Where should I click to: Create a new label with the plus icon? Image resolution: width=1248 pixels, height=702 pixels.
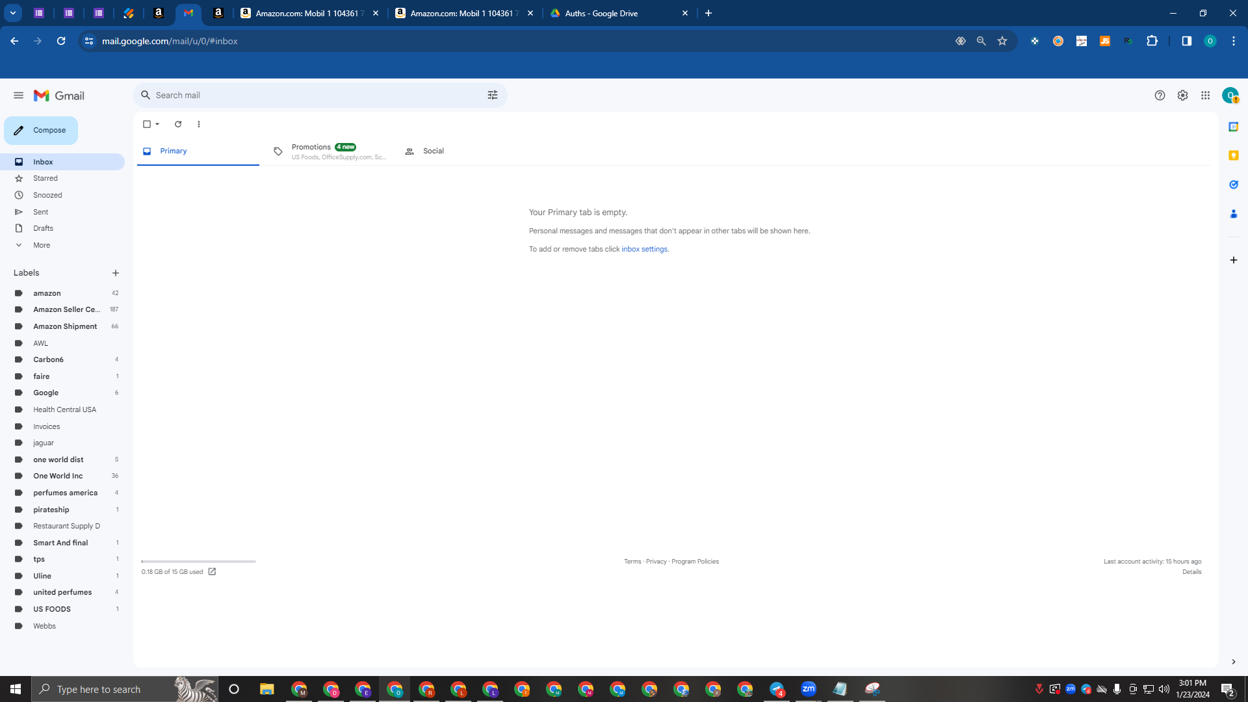116,273
